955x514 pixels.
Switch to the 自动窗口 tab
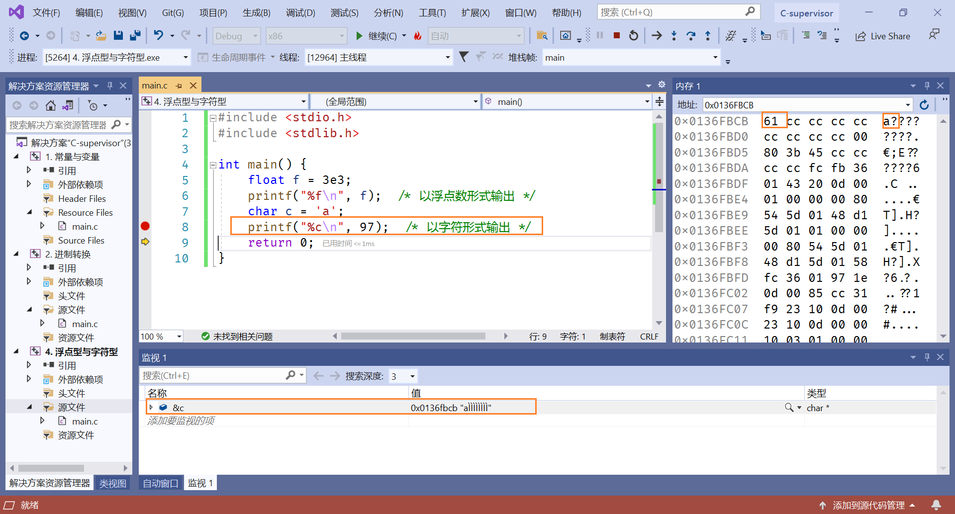coord(160,483)
